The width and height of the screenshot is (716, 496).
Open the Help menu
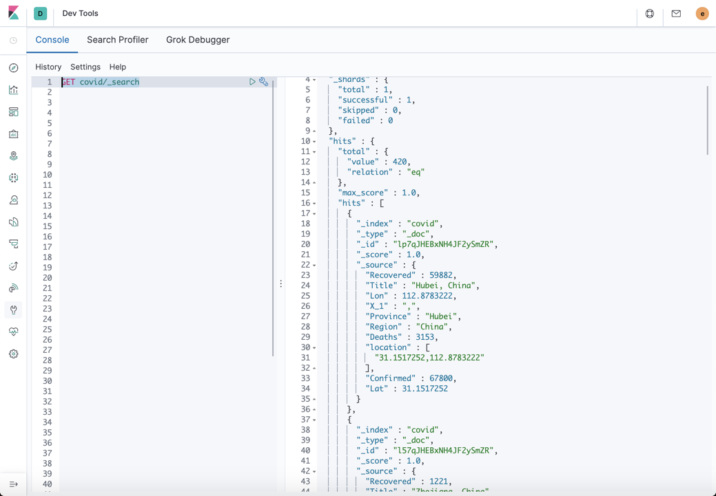coord(117,67)
